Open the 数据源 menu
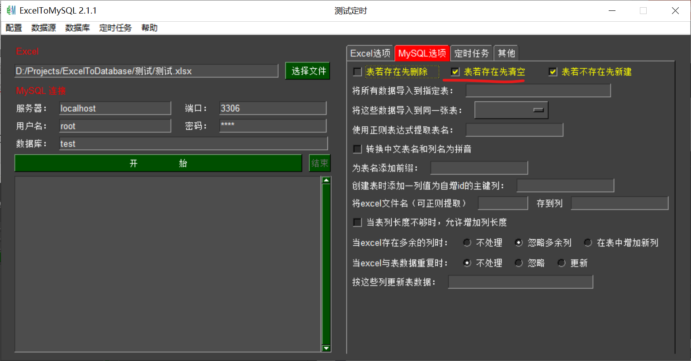The width and height of the screenshot is (691, 361). click(x=43, y=28)
